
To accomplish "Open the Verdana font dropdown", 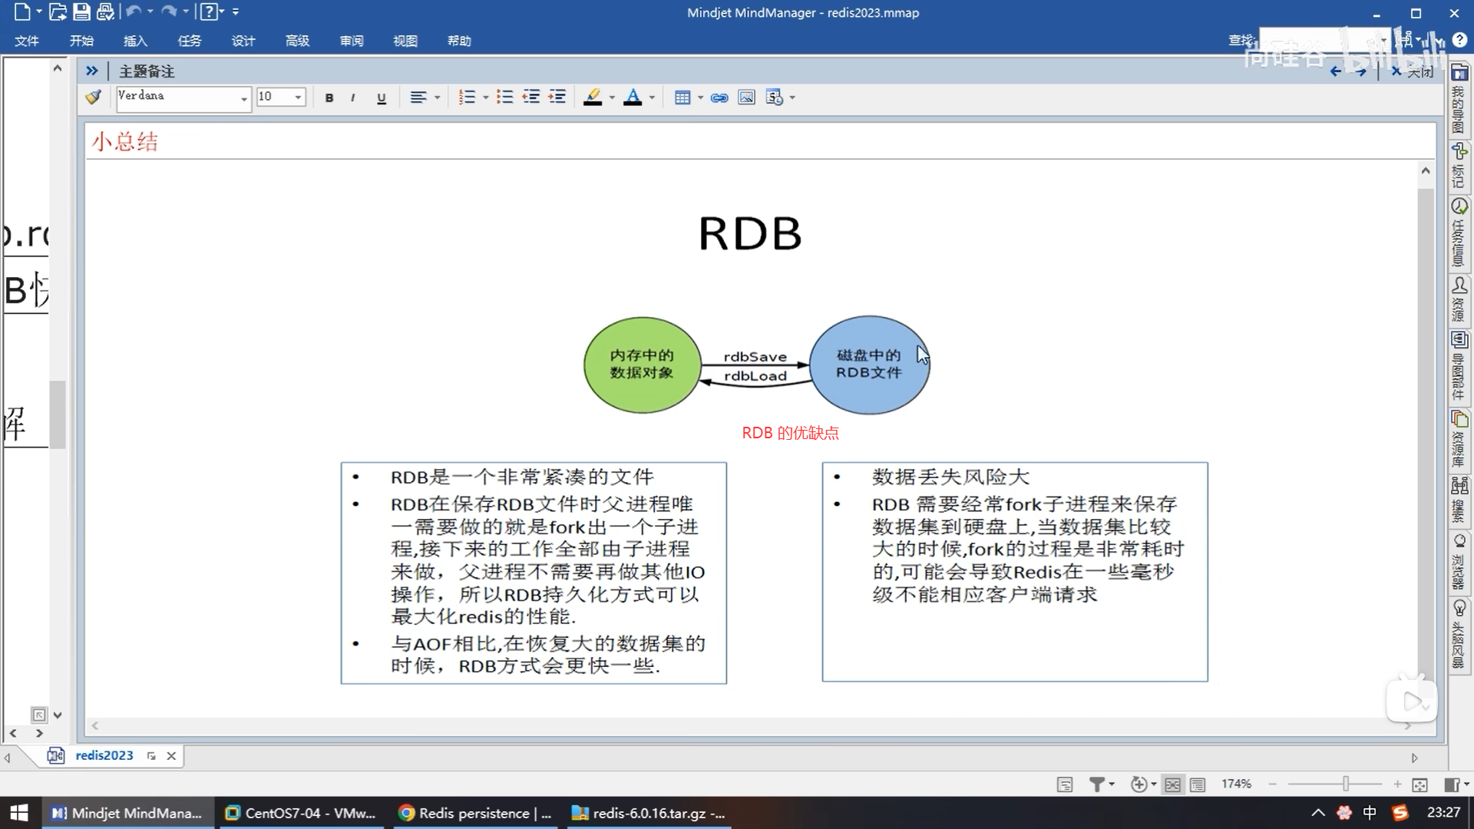I will [243, 97].
